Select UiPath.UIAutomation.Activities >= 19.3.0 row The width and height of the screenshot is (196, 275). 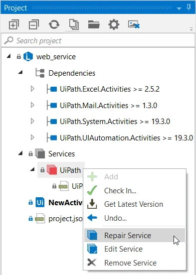tap(126, 138)
